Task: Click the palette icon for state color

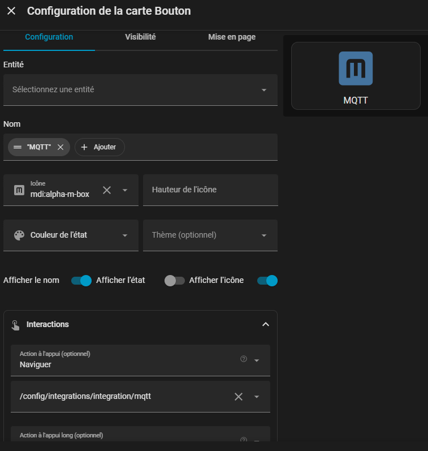Action: coord(19,235)
